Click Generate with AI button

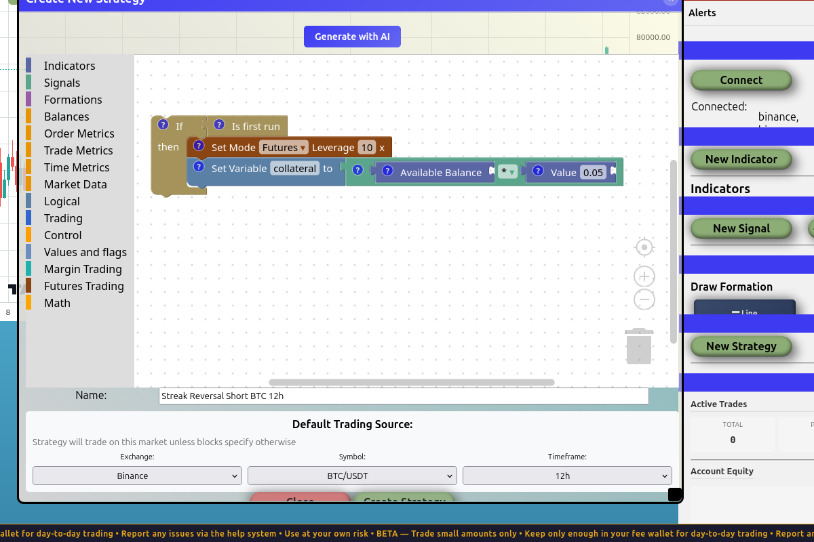coord(352,37)
